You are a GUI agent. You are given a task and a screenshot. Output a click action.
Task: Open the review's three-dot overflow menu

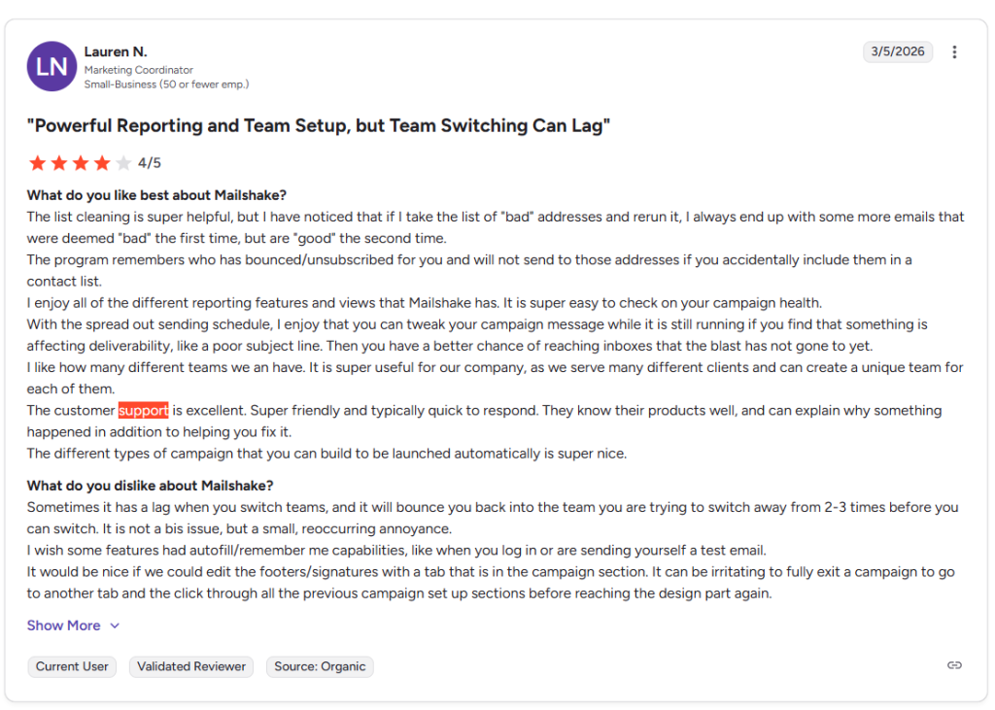pos(955,51)
